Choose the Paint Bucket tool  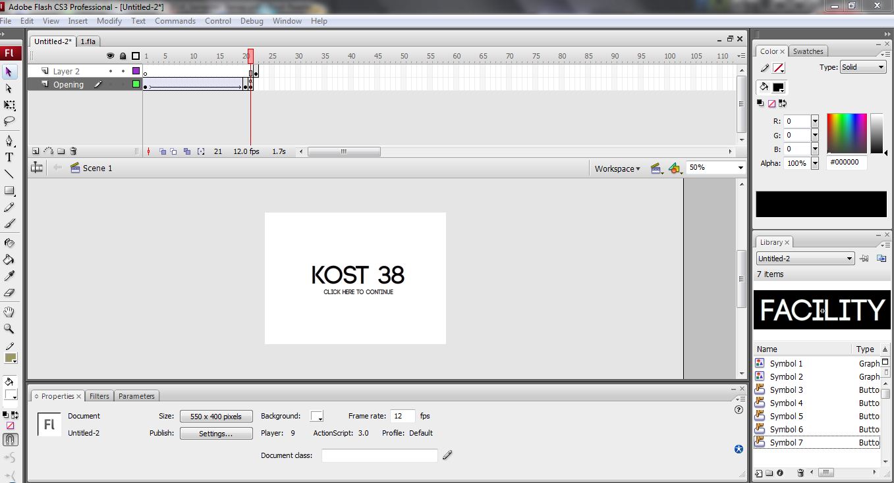[9, 259]
